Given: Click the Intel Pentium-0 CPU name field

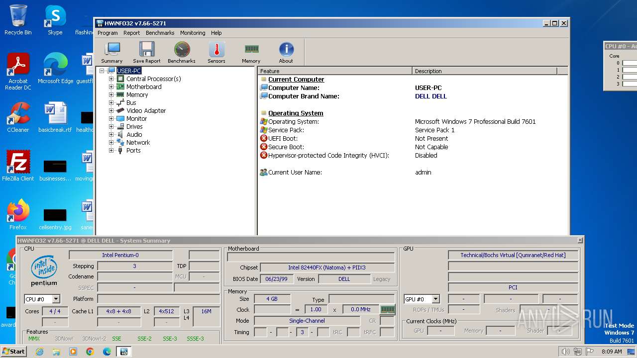Looking at the screenshot, I should pos(121,255).
